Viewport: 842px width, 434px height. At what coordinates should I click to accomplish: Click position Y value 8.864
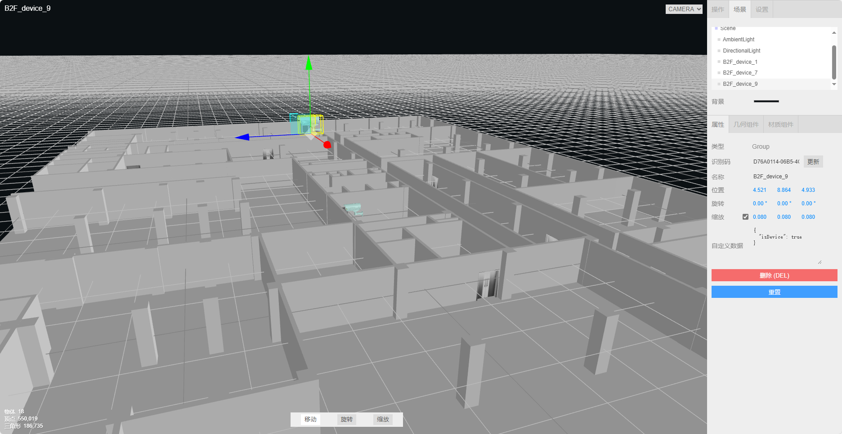click(784, 190)
